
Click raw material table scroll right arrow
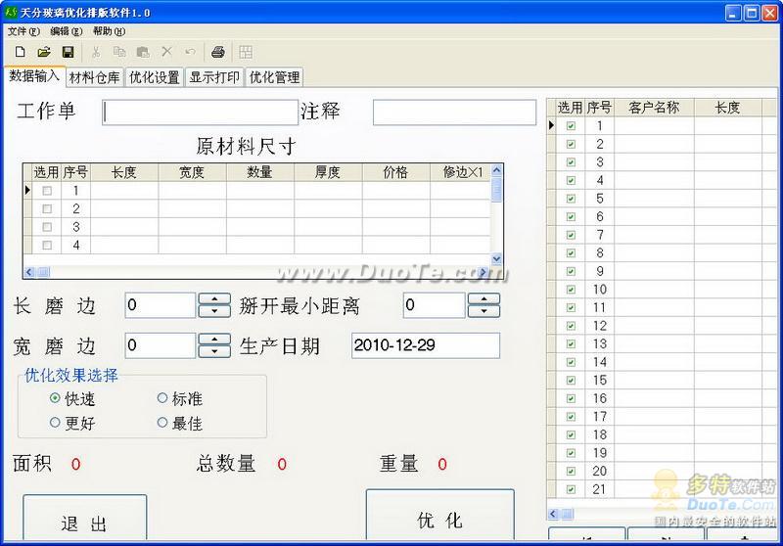[x=483, y=272]
